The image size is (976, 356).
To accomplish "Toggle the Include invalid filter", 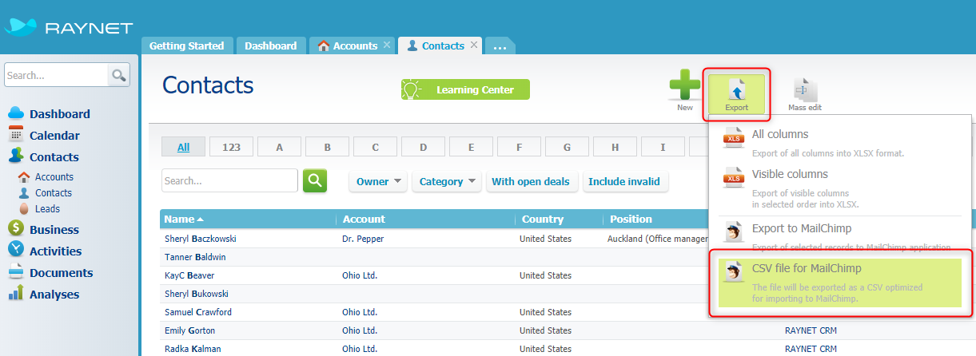I will [624, 181].
